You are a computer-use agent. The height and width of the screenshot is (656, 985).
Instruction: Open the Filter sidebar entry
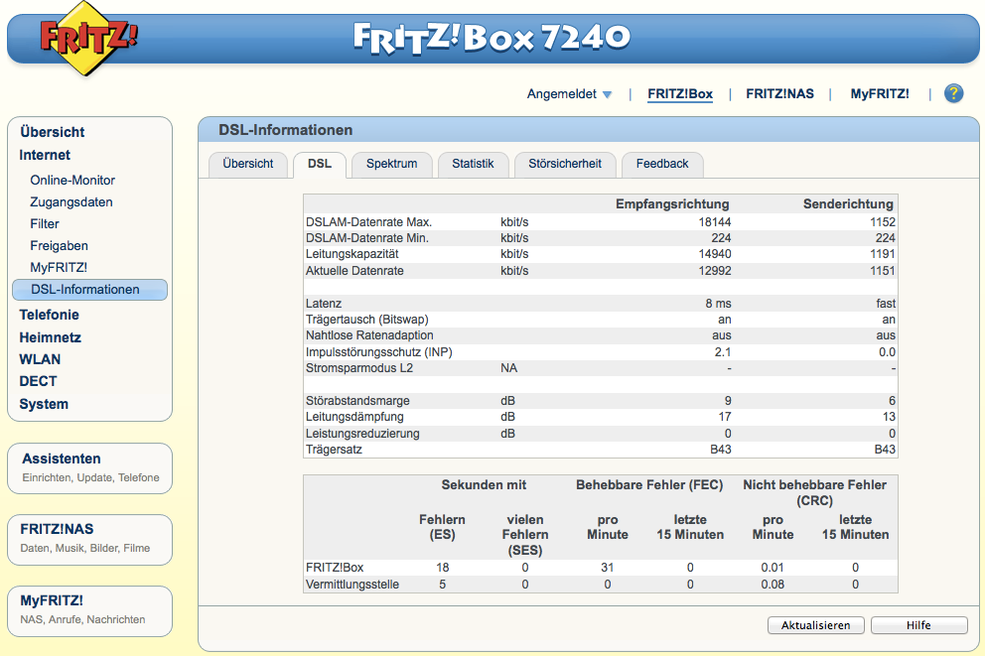[44, 224]
